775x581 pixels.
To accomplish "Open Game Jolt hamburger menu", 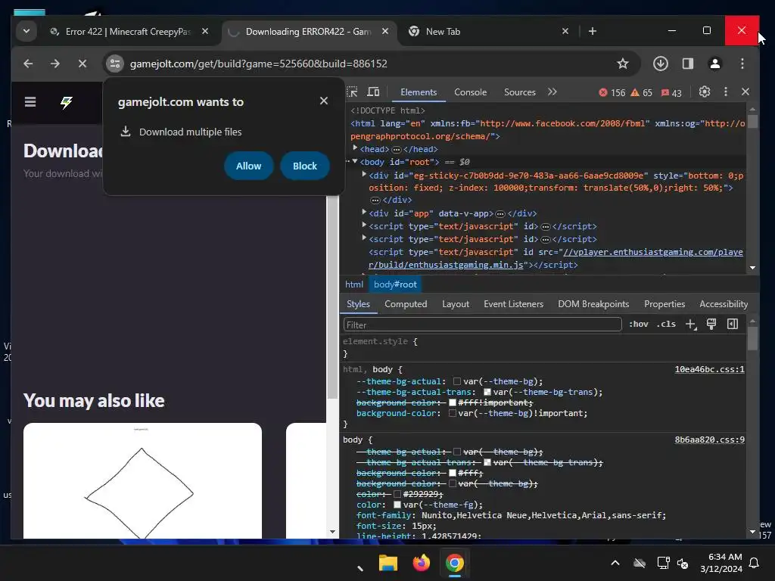I will click(x=30, y=102).
